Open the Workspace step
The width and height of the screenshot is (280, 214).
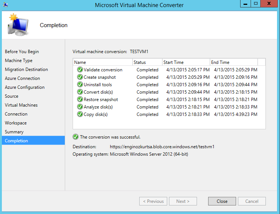pyautogui.click(x=16, y=123)
